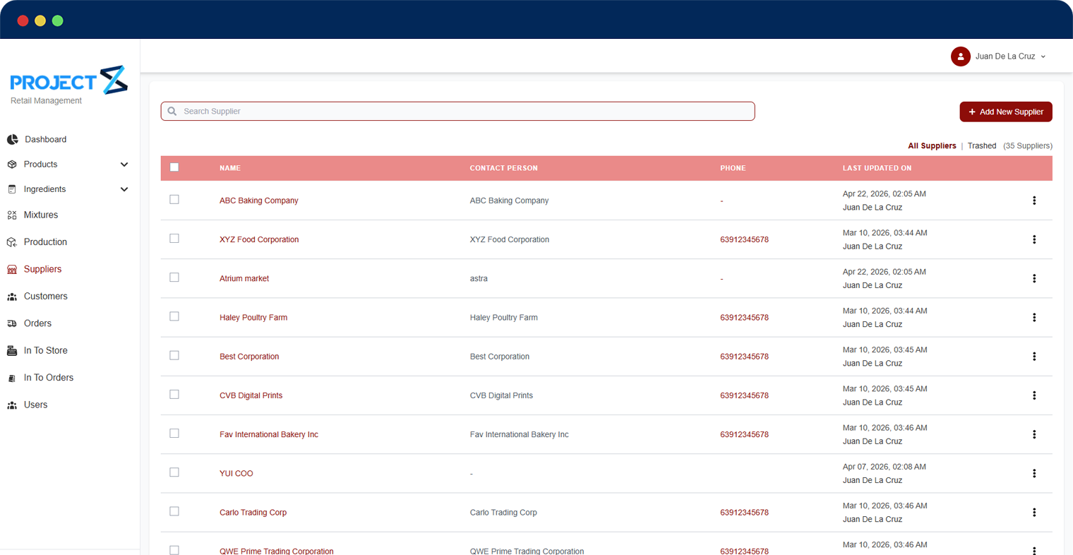Click contact person 'astra'

click(479, 278)
